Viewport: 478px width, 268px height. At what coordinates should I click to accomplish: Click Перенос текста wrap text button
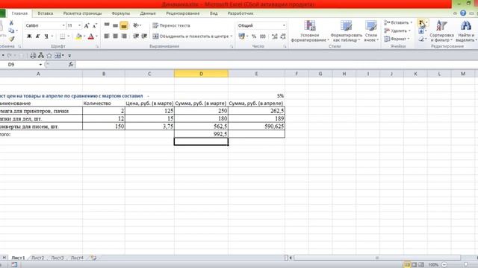(171, 25)
